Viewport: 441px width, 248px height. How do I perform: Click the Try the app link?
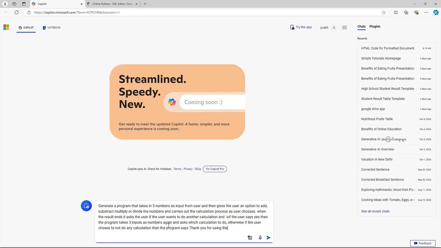tap(301, 27)
